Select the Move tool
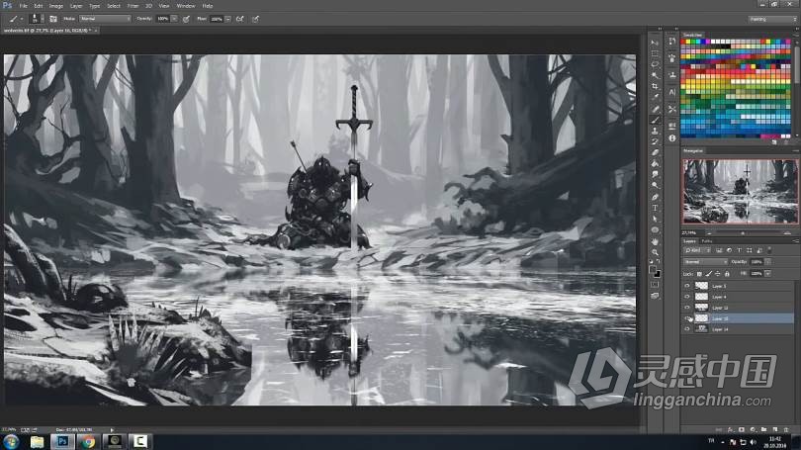This screenshot has width=801, height=450. 655,43
